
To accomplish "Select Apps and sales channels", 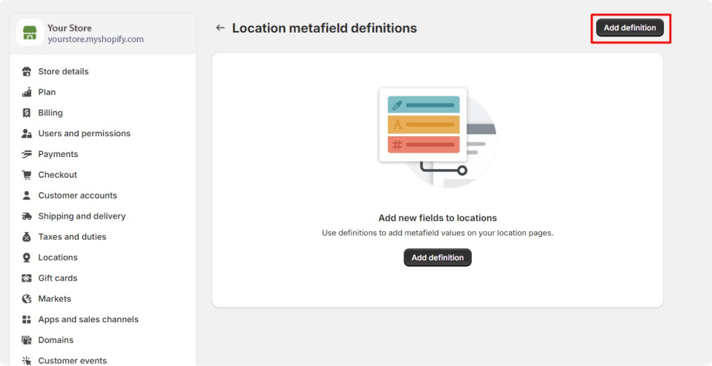I will (x=88, y=319).
